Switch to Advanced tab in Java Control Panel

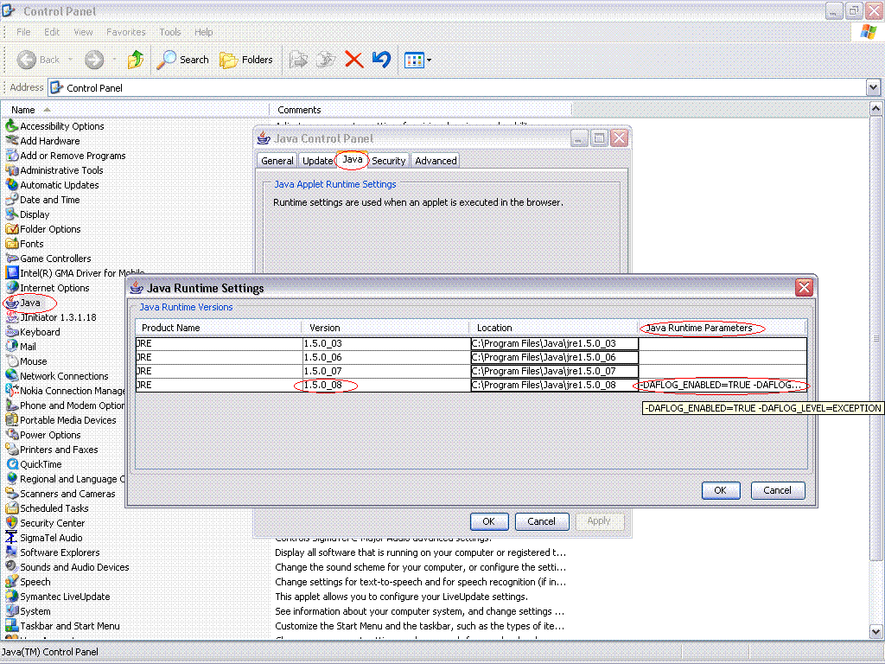point(436,161)
